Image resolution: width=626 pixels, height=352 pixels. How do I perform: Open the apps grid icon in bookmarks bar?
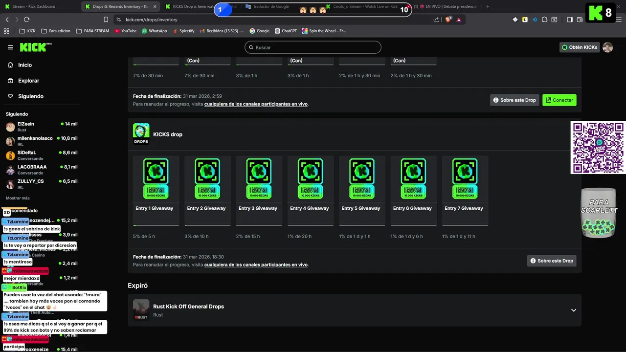pyautogui.click(x=7, y=31)
